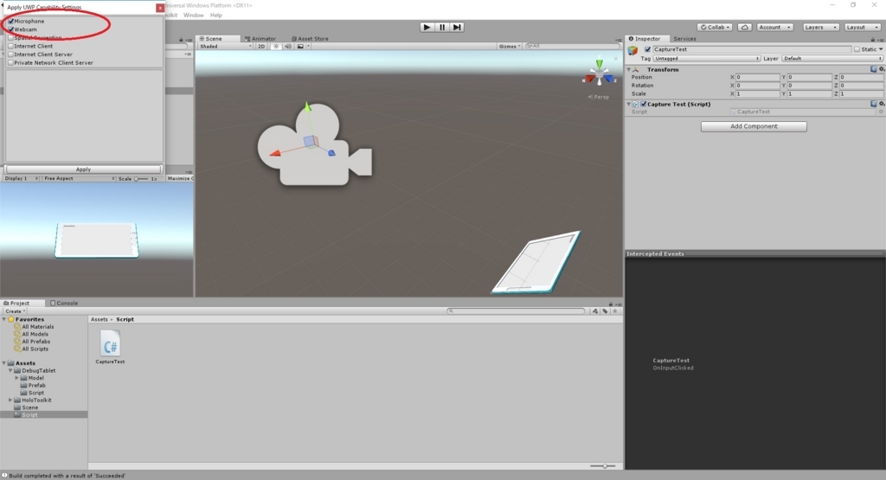Viewport: 886px width, 480px height.
Task: Select the CaptureTest C# script asset
Action: [110, 346]
